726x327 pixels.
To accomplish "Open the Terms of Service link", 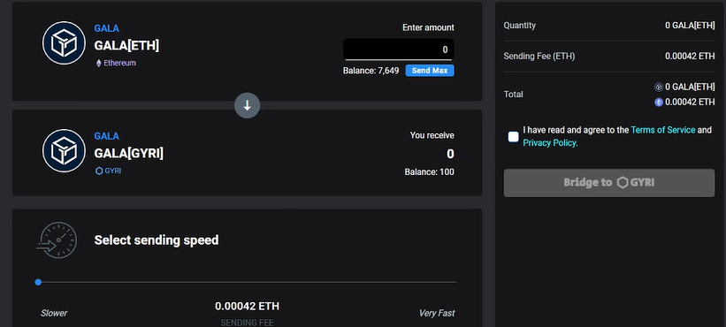I will [662, 130].
